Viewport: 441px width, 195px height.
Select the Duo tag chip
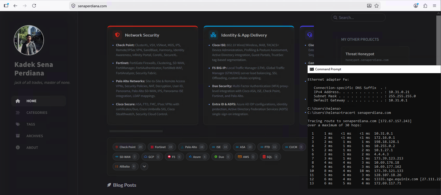222,157
